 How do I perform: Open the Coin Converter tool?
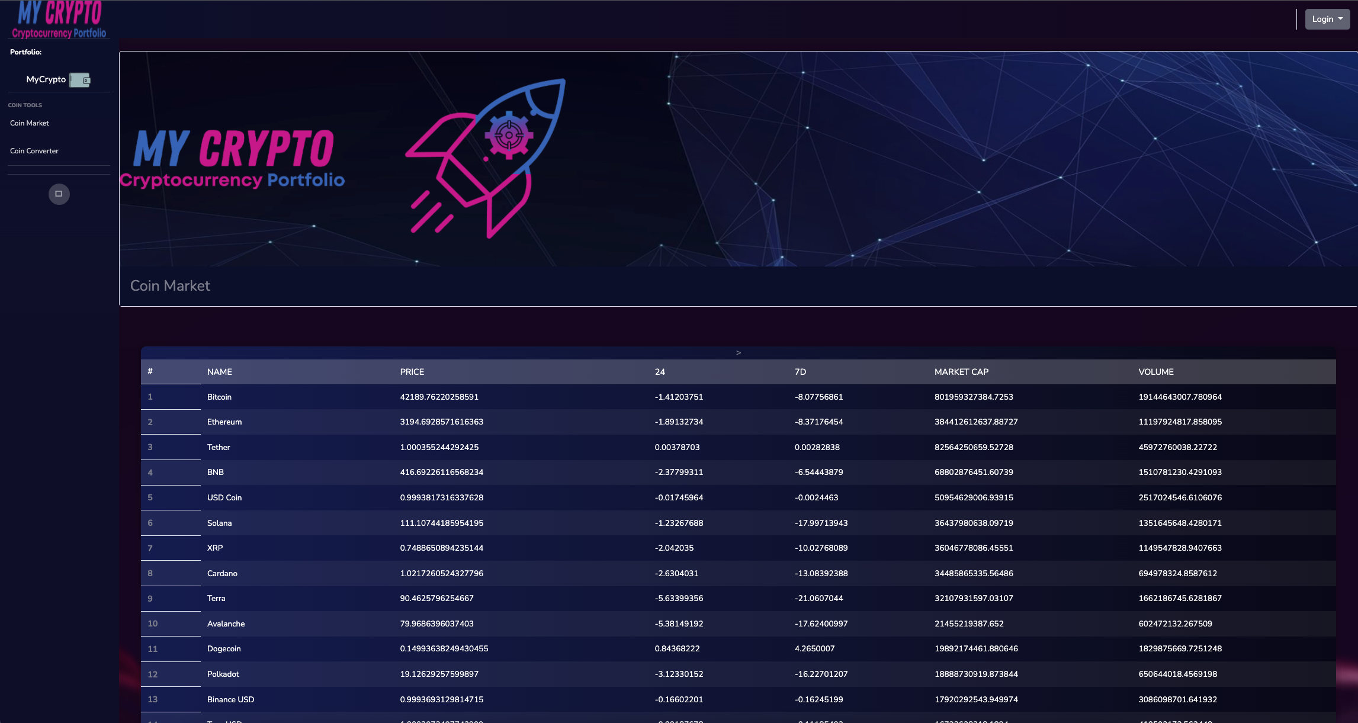[x=34, y=150]
